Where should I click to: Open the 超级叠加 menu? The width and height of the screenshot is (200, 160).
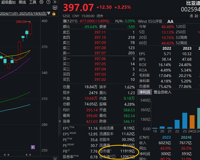pyautogui.click(x=8, y=2)
